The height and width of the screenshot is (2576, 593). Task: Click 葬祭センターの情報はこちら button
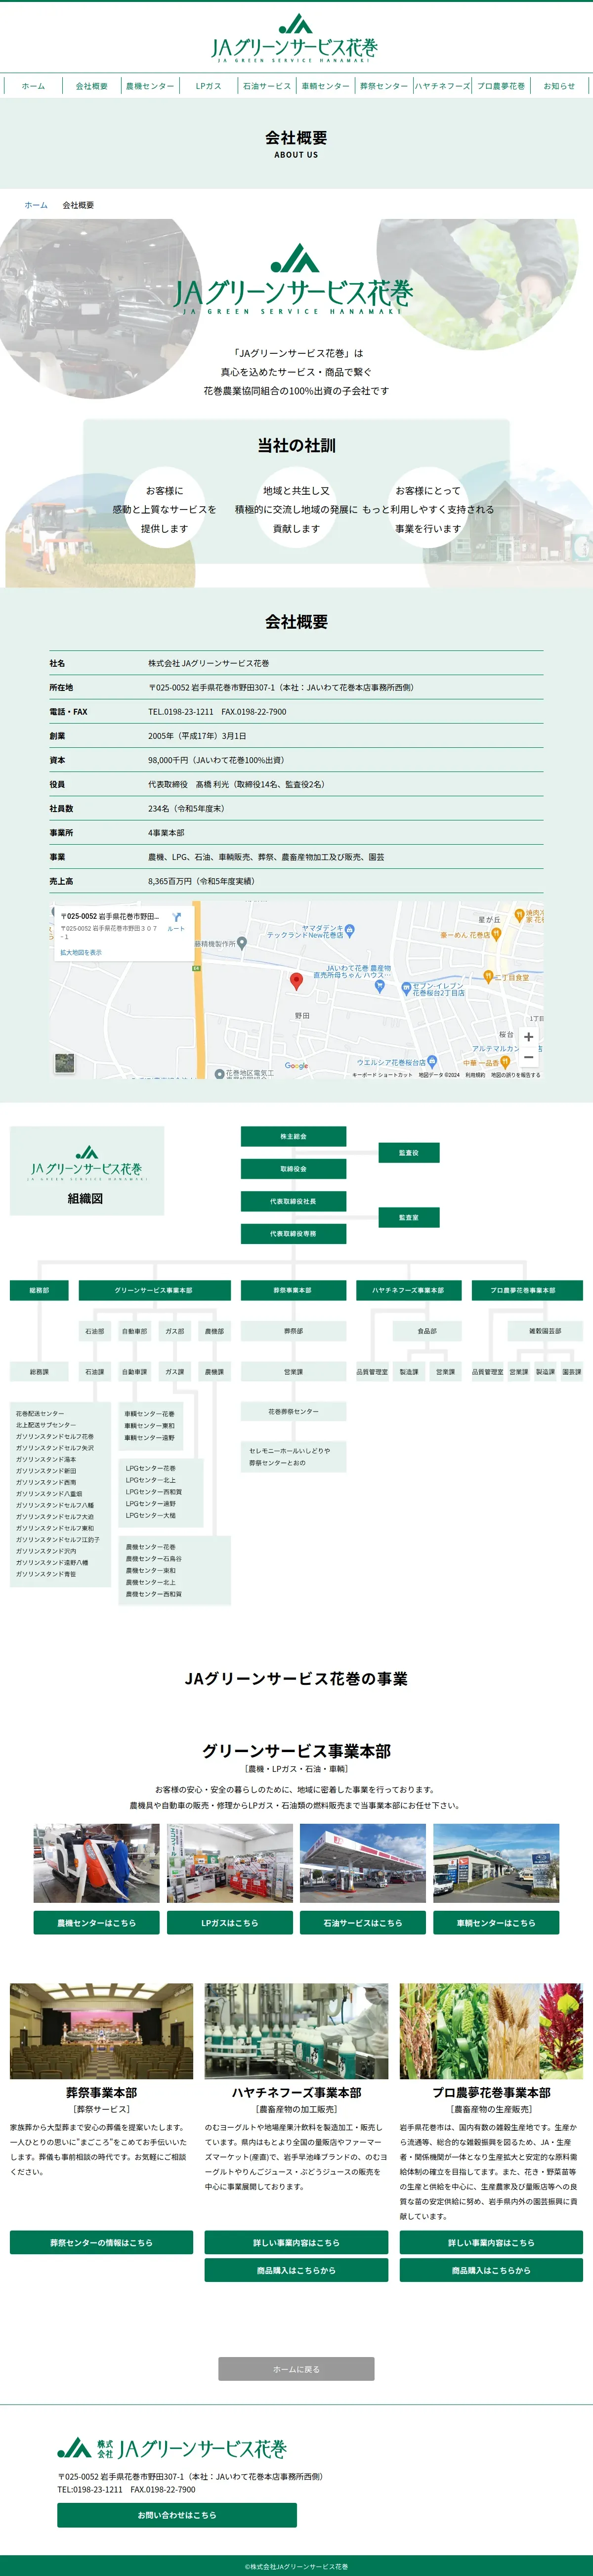101,2243
